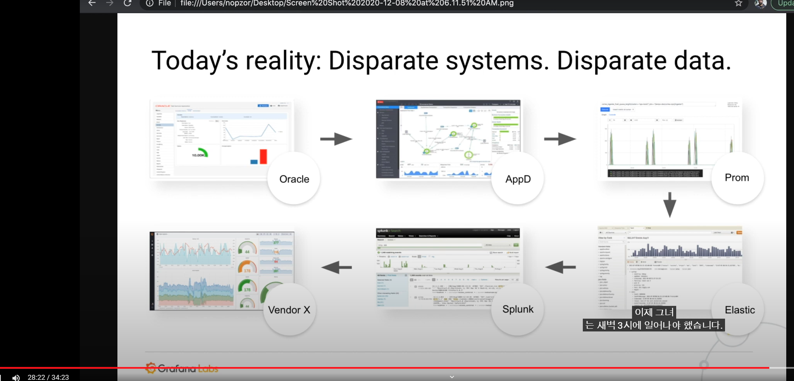Open the profile avatar in the browser toolbar

[x=760, y=3]
